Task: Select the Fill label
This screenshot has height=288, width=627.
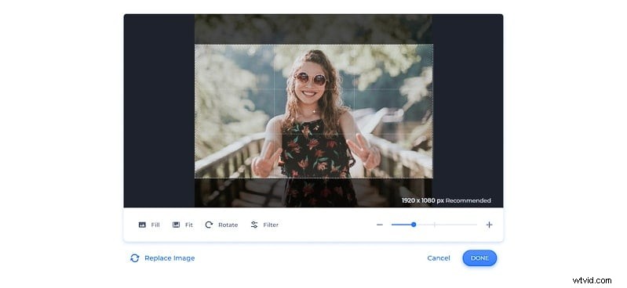Action: 155,225
